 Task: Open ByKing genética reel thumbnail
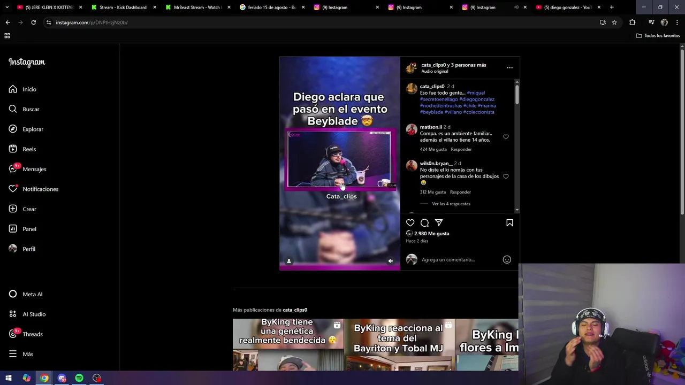(288, 345)
